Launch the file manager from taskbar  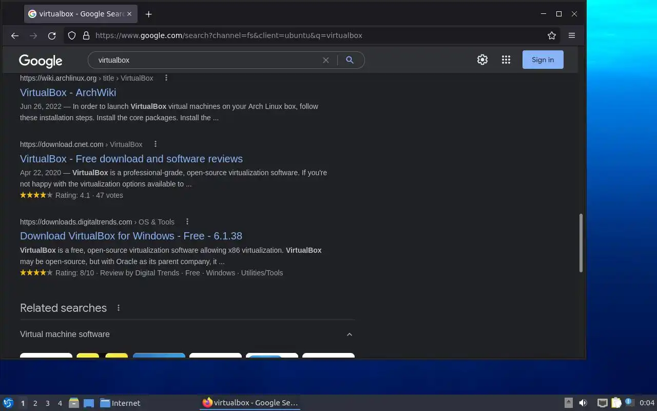[74, 403]
